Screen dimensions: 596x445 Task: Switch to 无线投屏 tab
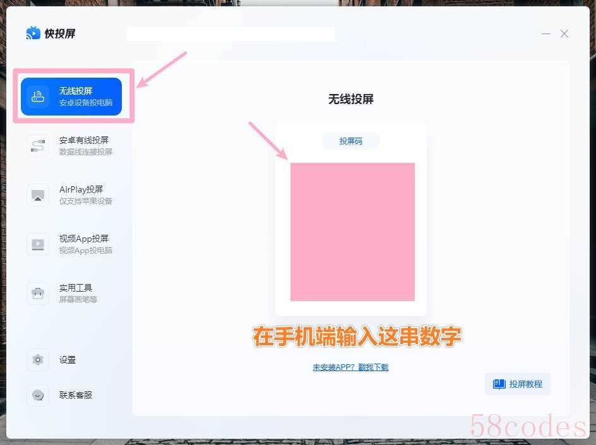pyautogui.click(x=71, y=97)
